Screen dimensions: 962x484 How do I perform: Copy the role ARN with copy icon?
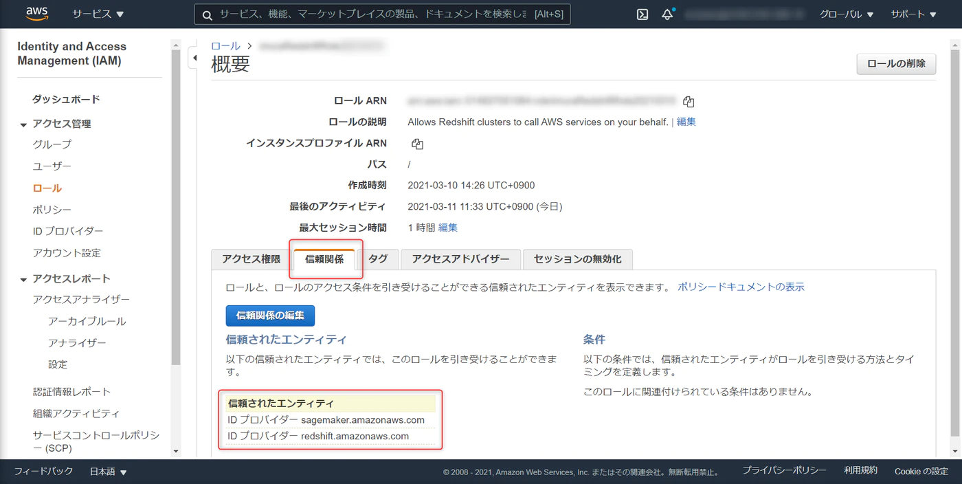(689, 102)
